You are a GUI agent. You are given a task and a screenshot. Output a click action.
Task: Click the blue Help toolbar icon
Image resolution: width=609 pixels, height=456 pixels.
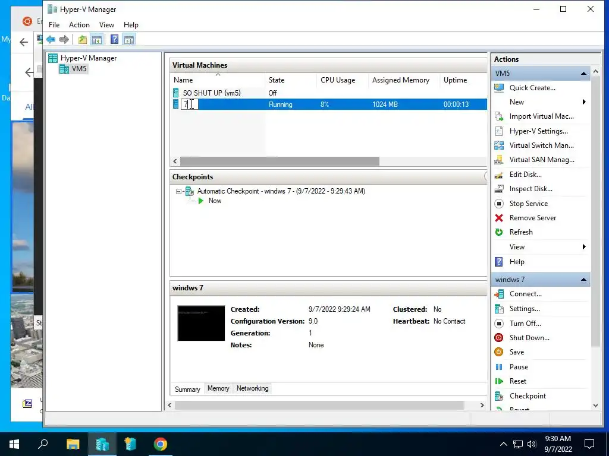click(x=115, y=40)
